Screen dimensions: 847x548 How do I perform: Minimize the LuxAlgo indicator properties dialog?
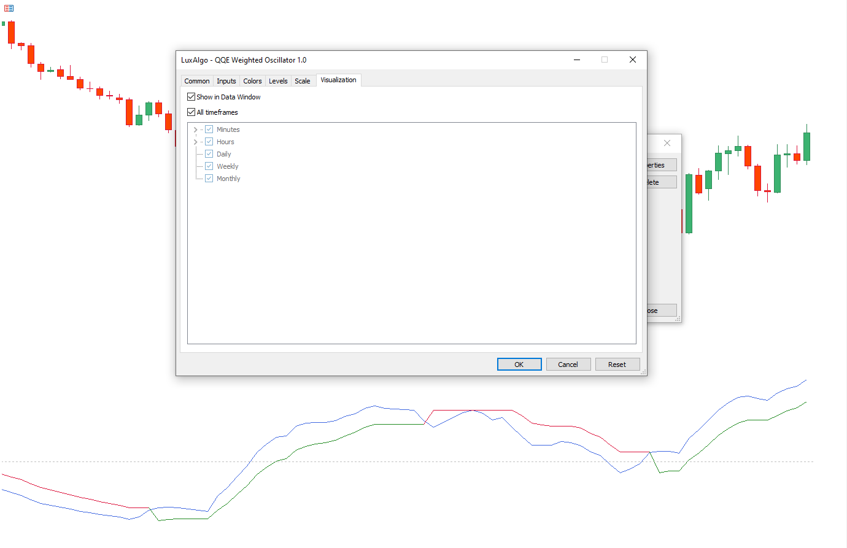[x=577, y=60]
